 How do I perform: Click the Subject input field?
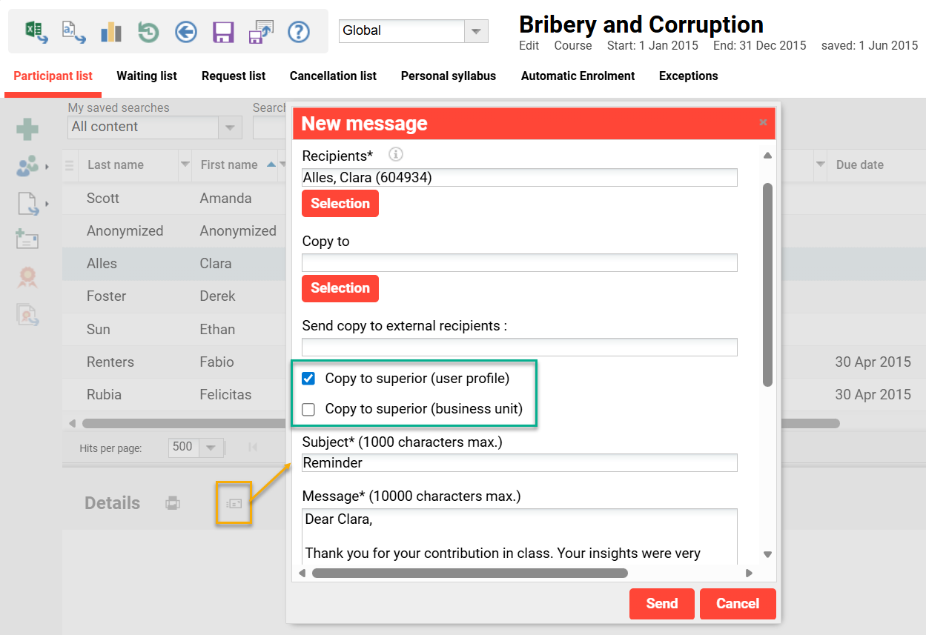click(x=519, y=462)
